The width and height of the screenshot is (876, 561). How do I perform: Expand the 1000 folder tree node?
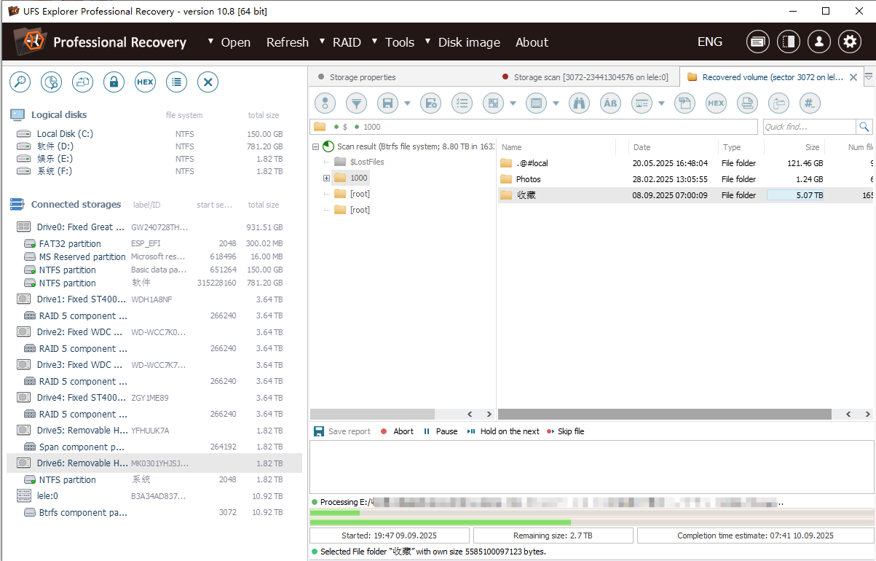[x=326, y=178]
